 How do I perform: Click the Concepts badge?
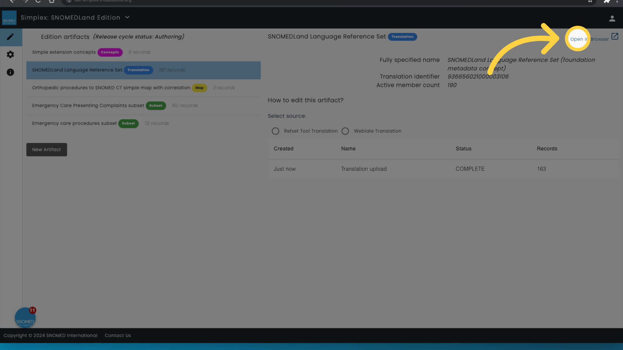pos(110,52)
